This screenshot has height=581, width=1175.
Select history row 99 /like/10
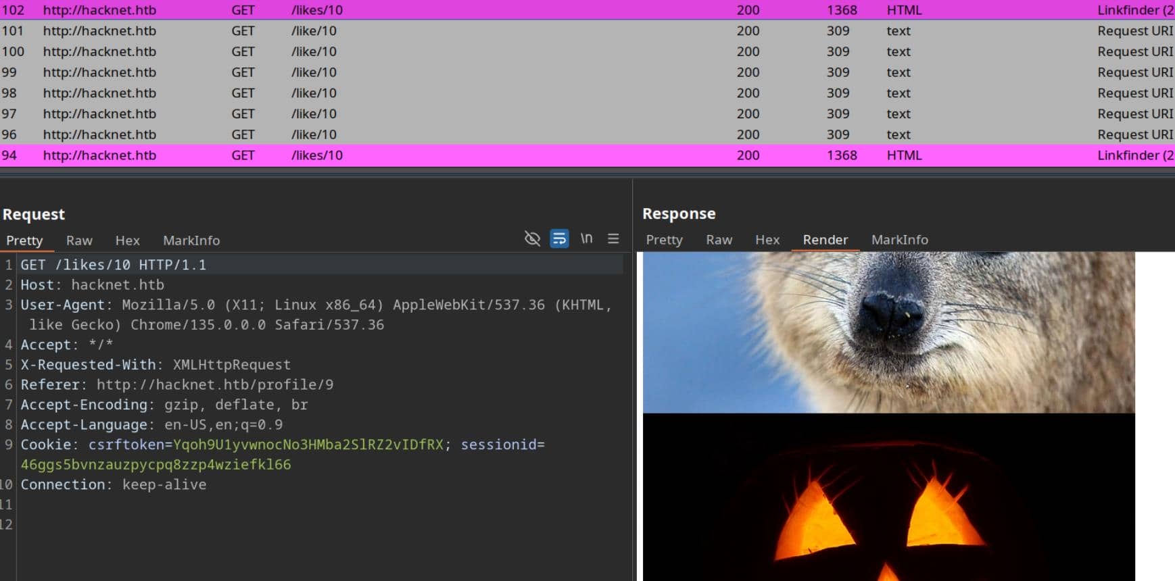[x=587, y=72]
